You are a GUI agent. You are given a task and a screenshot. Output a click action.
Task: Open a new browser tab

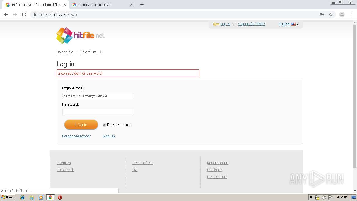pos(142,5)
